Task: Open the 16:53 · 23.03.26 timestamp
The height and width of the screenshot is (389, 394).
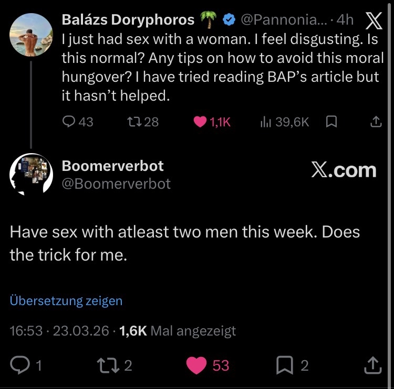Action: (60, 331)
